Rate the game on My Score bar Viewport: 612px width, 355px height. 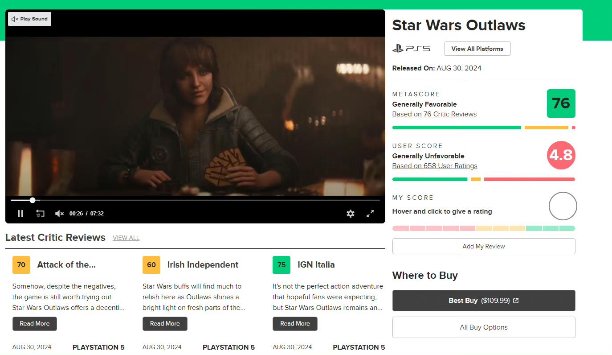click(484, 228)
